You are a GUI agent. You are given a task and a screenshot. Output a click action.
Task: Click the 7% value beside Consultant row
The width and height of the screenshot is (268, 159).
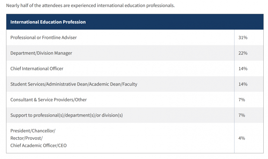point(242,100)
